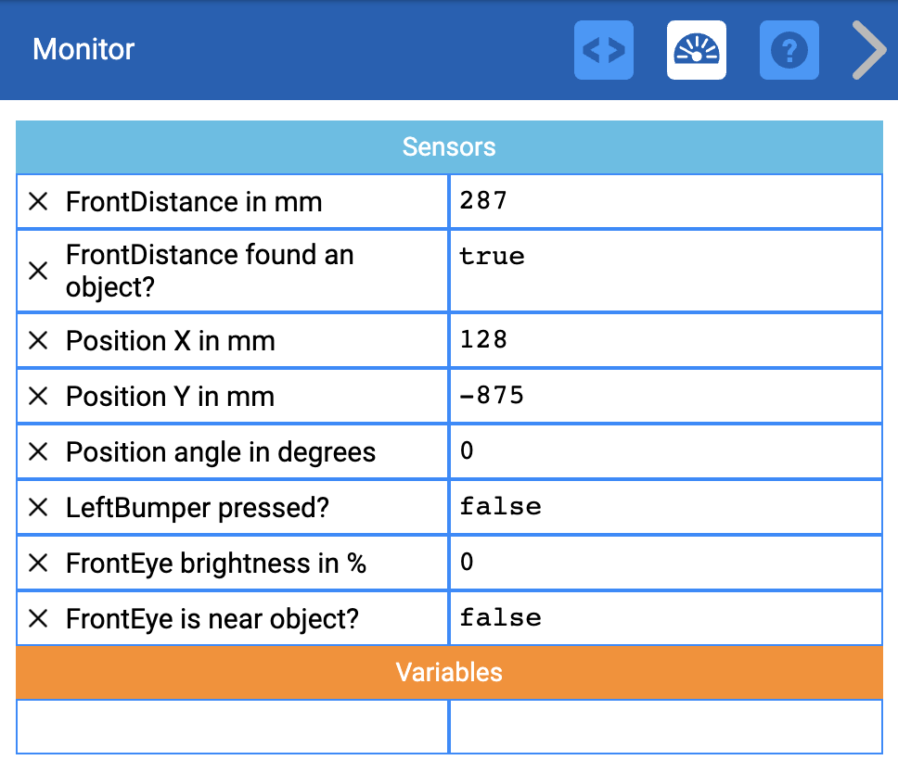This screenshot has width=898, height=773.
Task: Open the code view icon in the header
Action: click(x=603, y=50)
